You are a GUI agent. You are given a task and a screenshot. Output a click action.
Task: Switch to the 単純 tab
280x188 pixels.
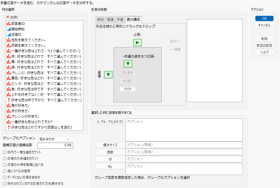pyautogui.click(x=100, y=20)
